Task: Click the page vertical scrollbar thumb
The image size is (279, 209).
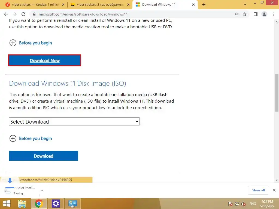Action: click(x=277, y=93)
